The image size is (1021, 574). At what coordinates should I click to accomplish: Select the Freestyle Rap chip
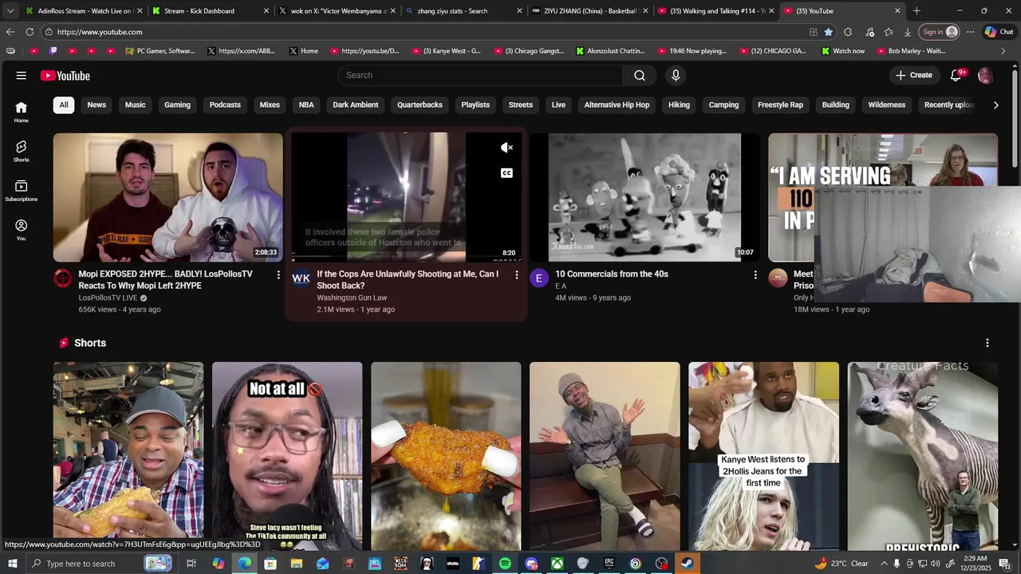pos(780,105)
